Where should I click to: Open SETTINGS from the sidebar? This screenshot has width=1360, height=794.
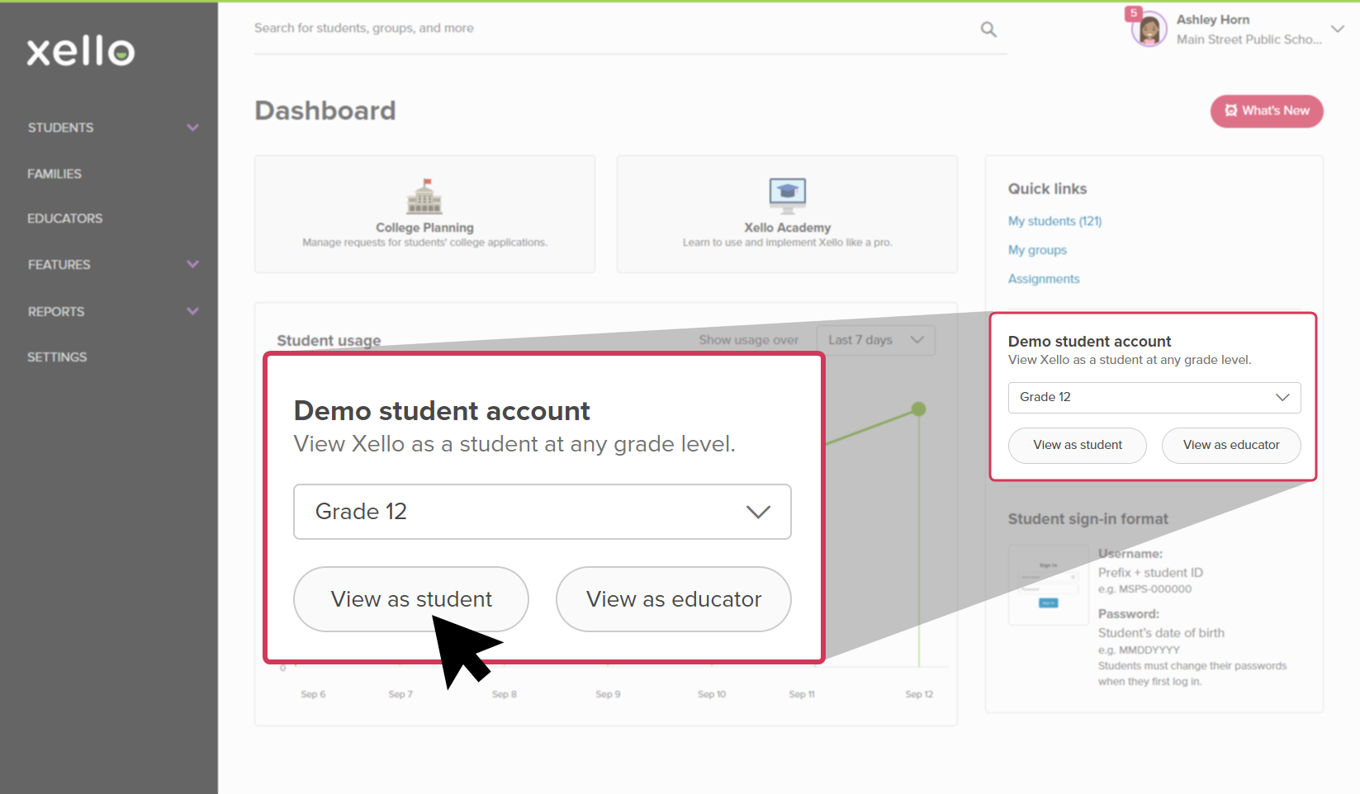tap(56, 357)
